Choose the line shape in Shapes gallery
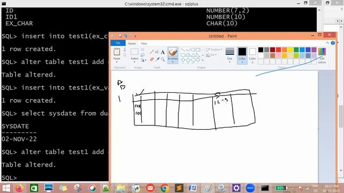Image resolution: width=344 pixels, height=193 pixels. click(183, 50)
